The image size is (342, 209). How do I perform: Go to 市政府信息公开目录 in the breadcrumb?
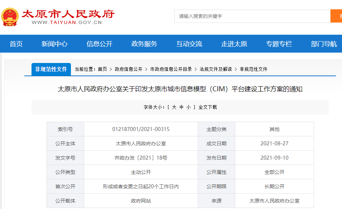(x=171, y=69)
